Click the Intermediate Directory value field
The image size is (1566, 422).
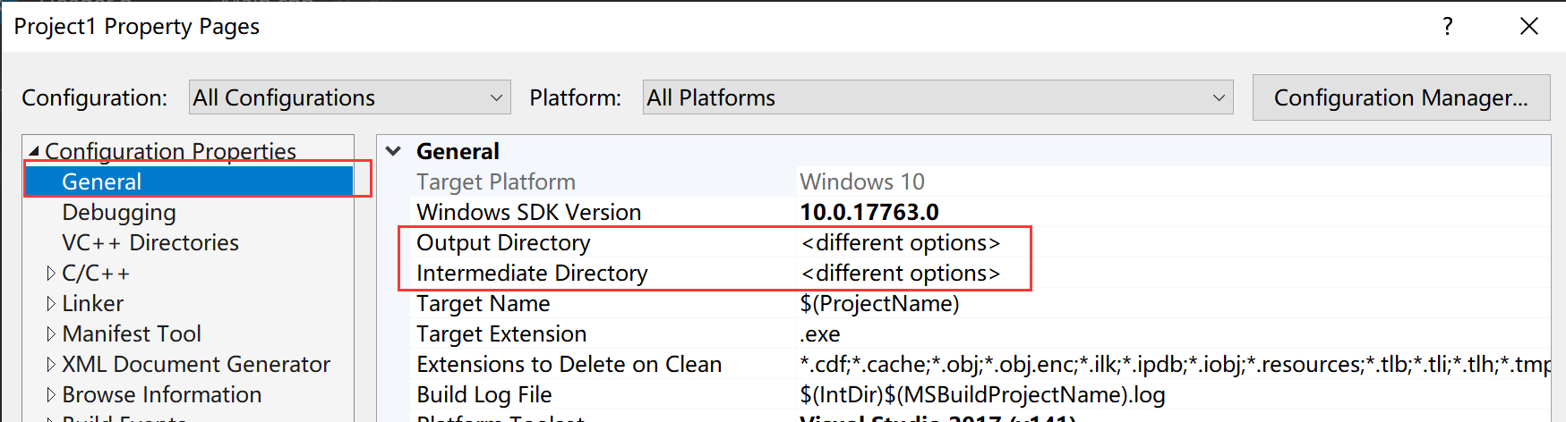click(x=1173, y=273)
